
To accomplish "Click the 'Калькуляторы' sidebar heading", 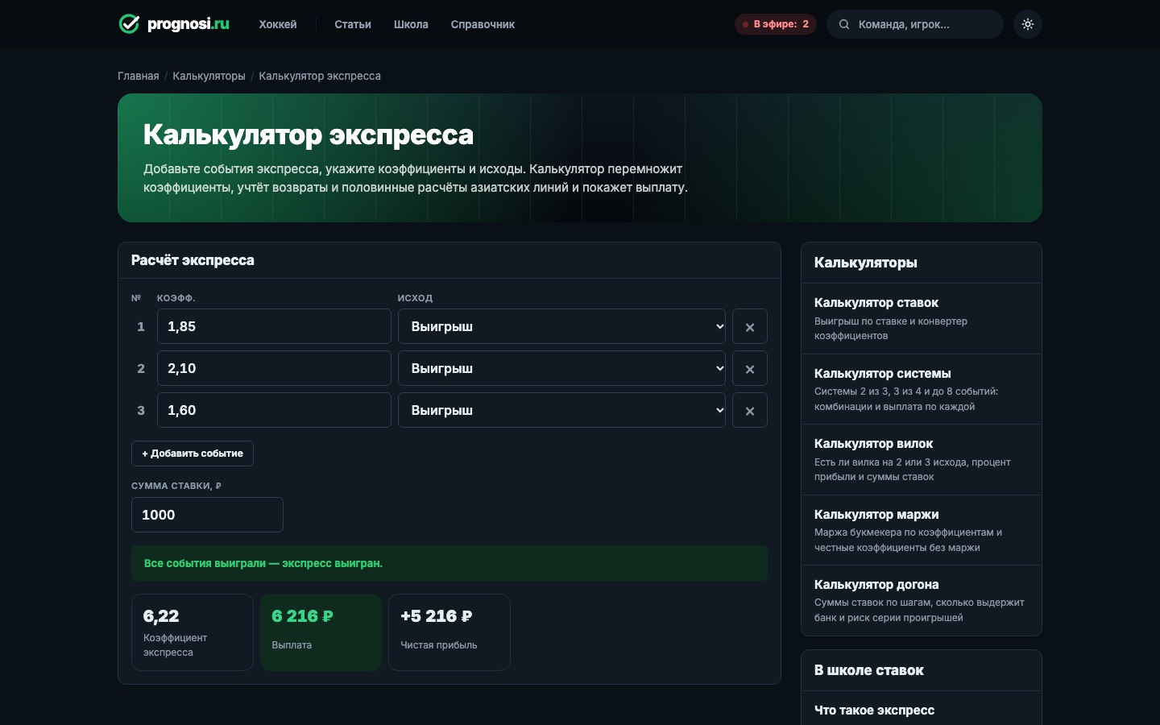I will (866, 263).
